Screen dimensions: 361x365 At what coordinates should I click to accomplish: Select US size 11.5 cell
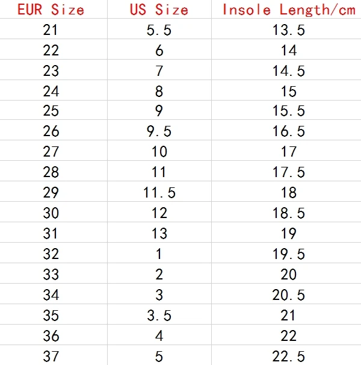click(159, 192)
